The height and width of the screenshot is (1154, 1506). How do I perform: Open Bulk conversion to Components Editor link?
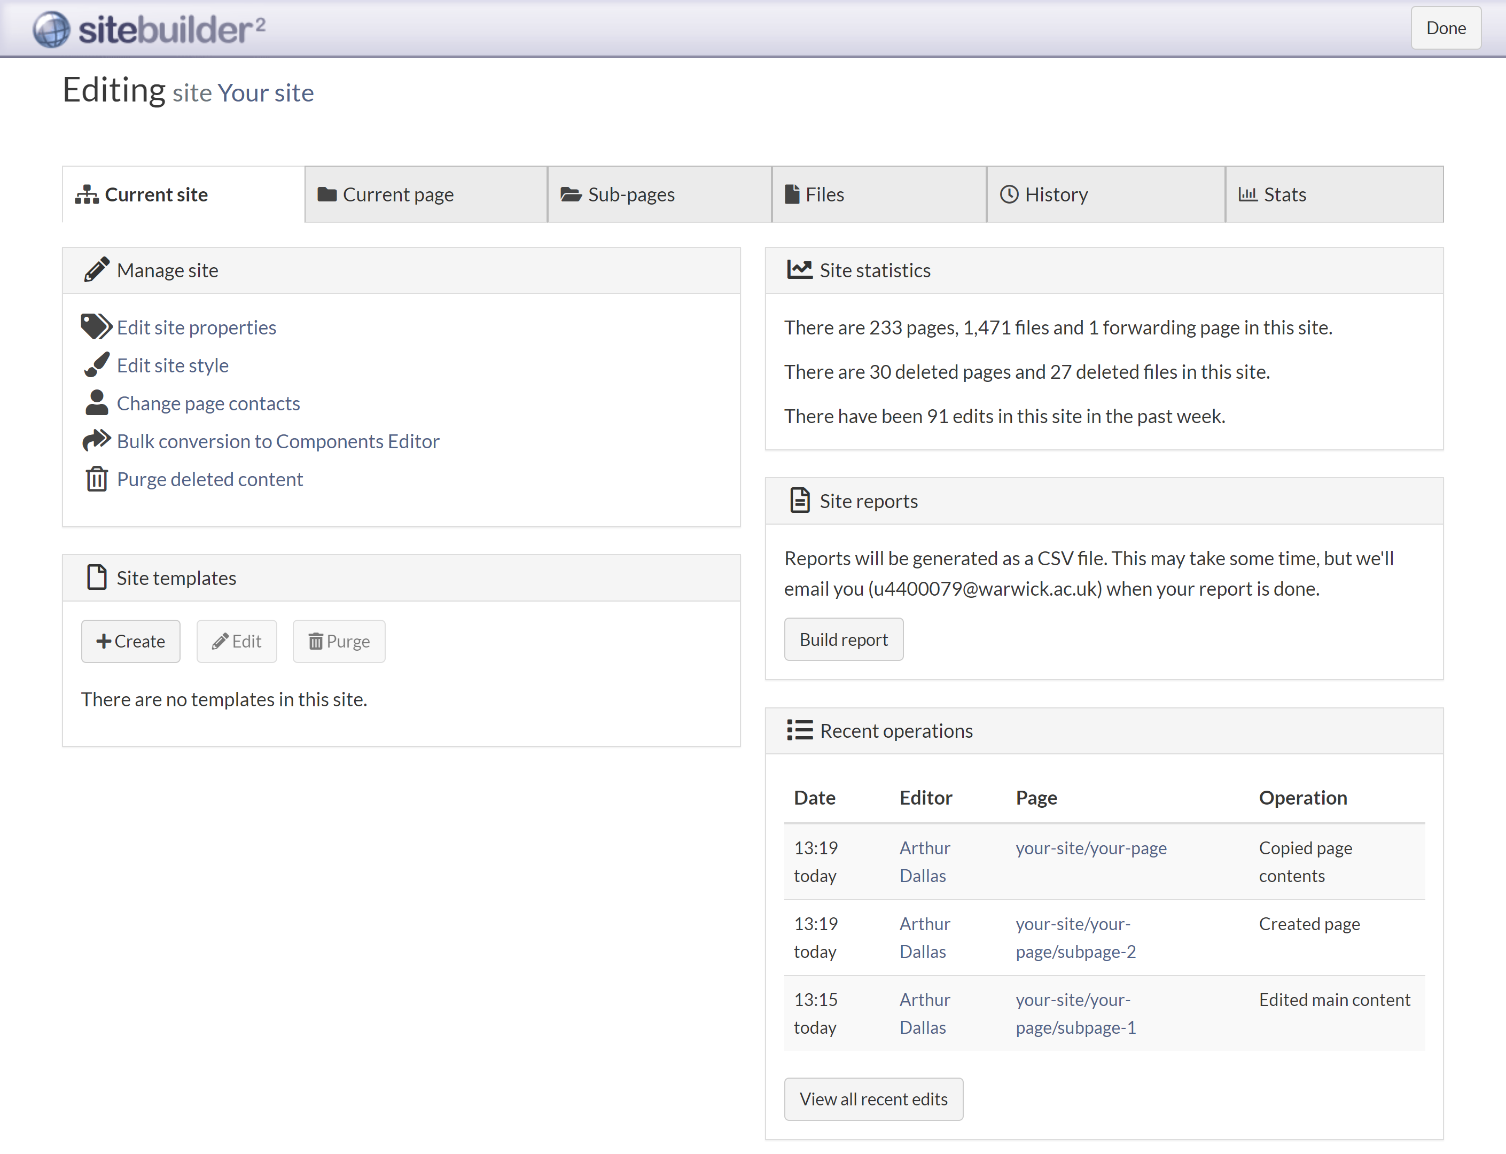point(278,441)
